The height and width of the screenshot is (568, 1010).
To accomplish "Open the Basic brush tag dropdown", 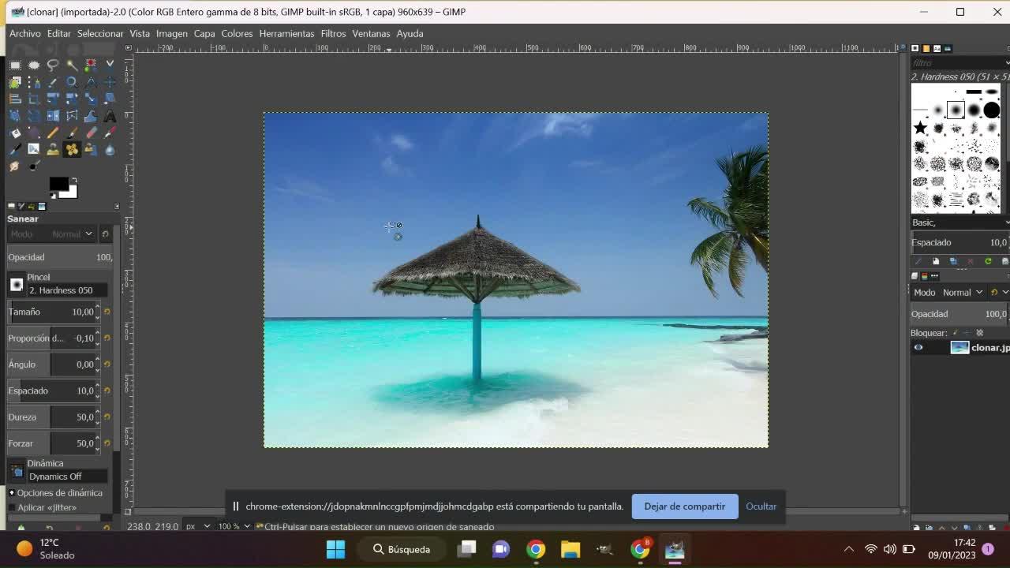I will (x=959, y=222).
